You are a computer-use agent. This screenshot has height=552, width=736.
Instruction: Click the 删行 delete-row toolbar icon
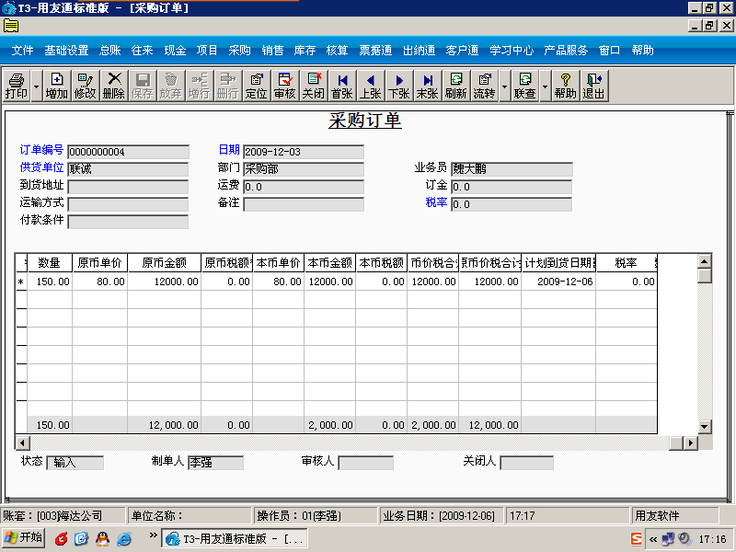pyautogui.click(x=227, y=86)
